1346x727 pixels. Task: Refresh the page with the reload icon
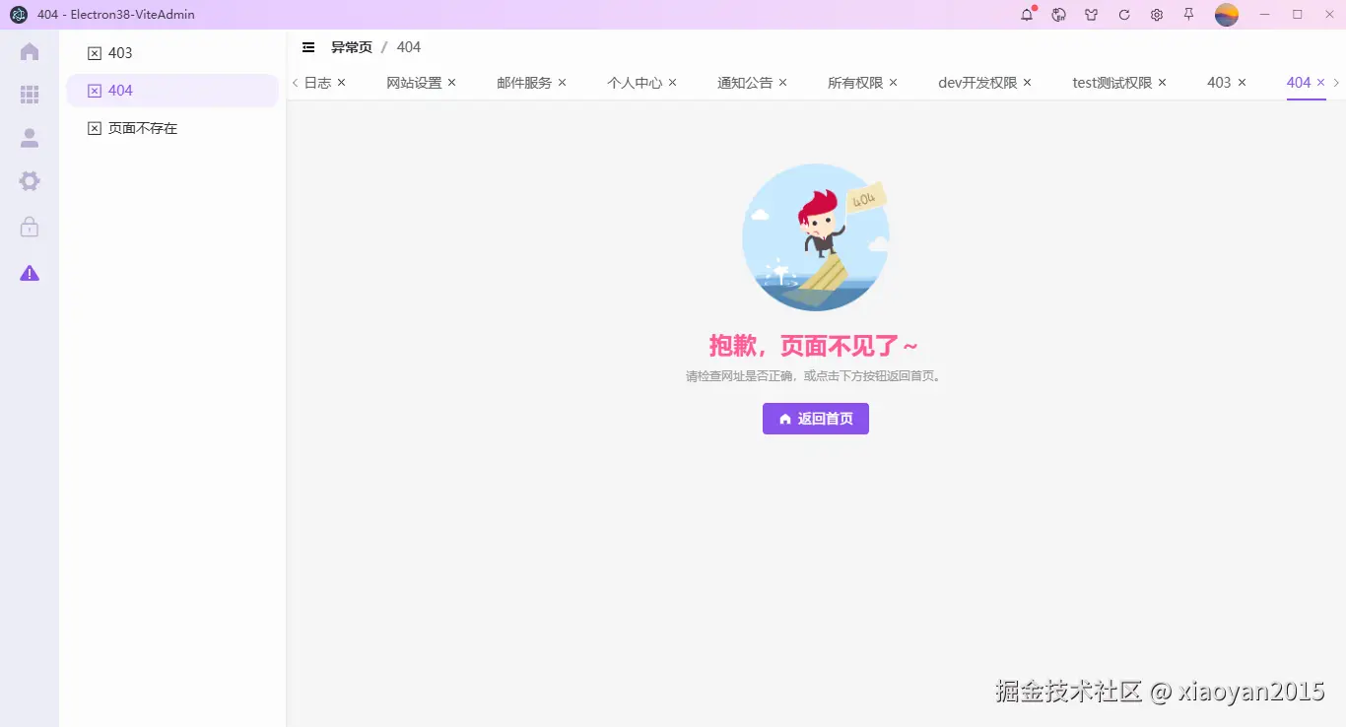[x=1123, y=15]
